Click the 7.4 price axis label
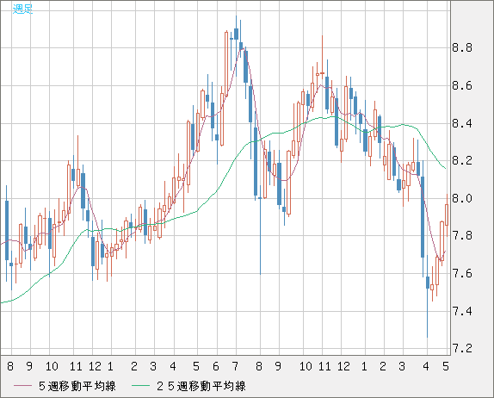This screenshot has height=398, width=494. (x=462, y=311)
